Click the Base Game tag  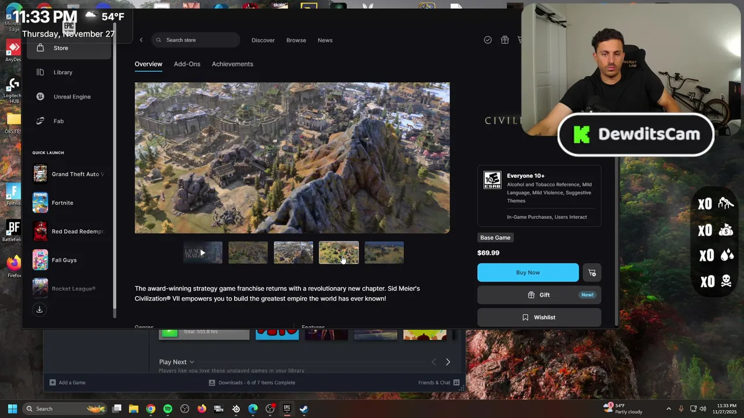495,237
